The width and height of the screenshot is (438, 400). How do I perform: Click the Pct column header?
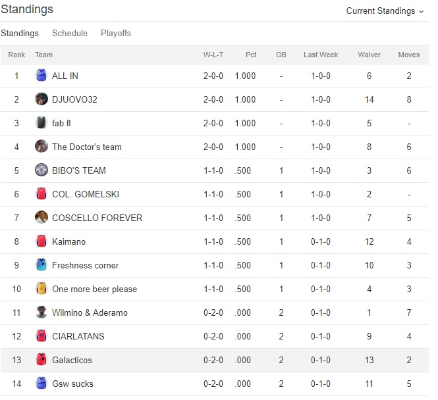coord(251,55)
